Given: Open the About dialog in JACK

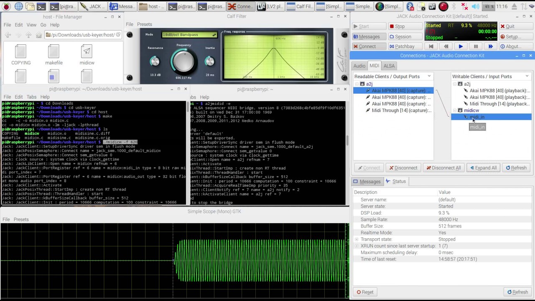Looking at the screenshot, I should 516,46.
